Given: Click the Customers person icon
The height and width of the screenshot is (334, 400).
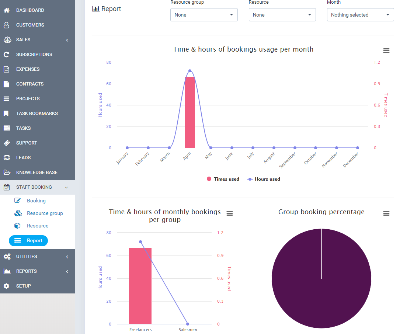Looking at the screenshot, I should [x=7, y=25].
